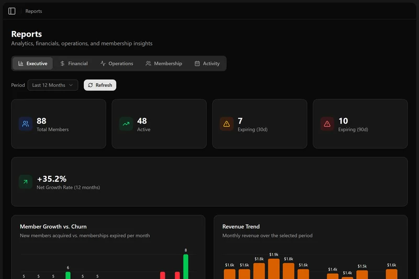The image size is (419, 279).
Task: Switch to the Operations tab
Action: (117, 63)
